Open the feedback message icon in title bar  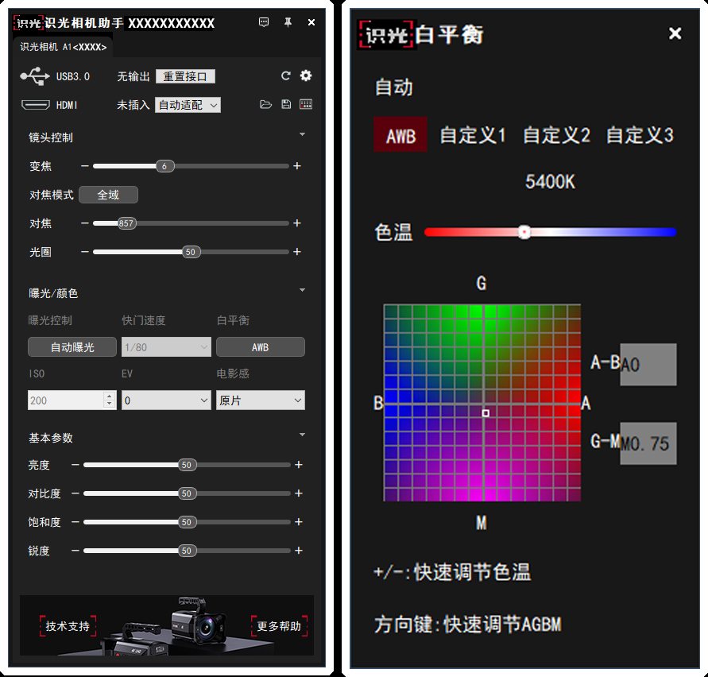click(x=264, y=22)
